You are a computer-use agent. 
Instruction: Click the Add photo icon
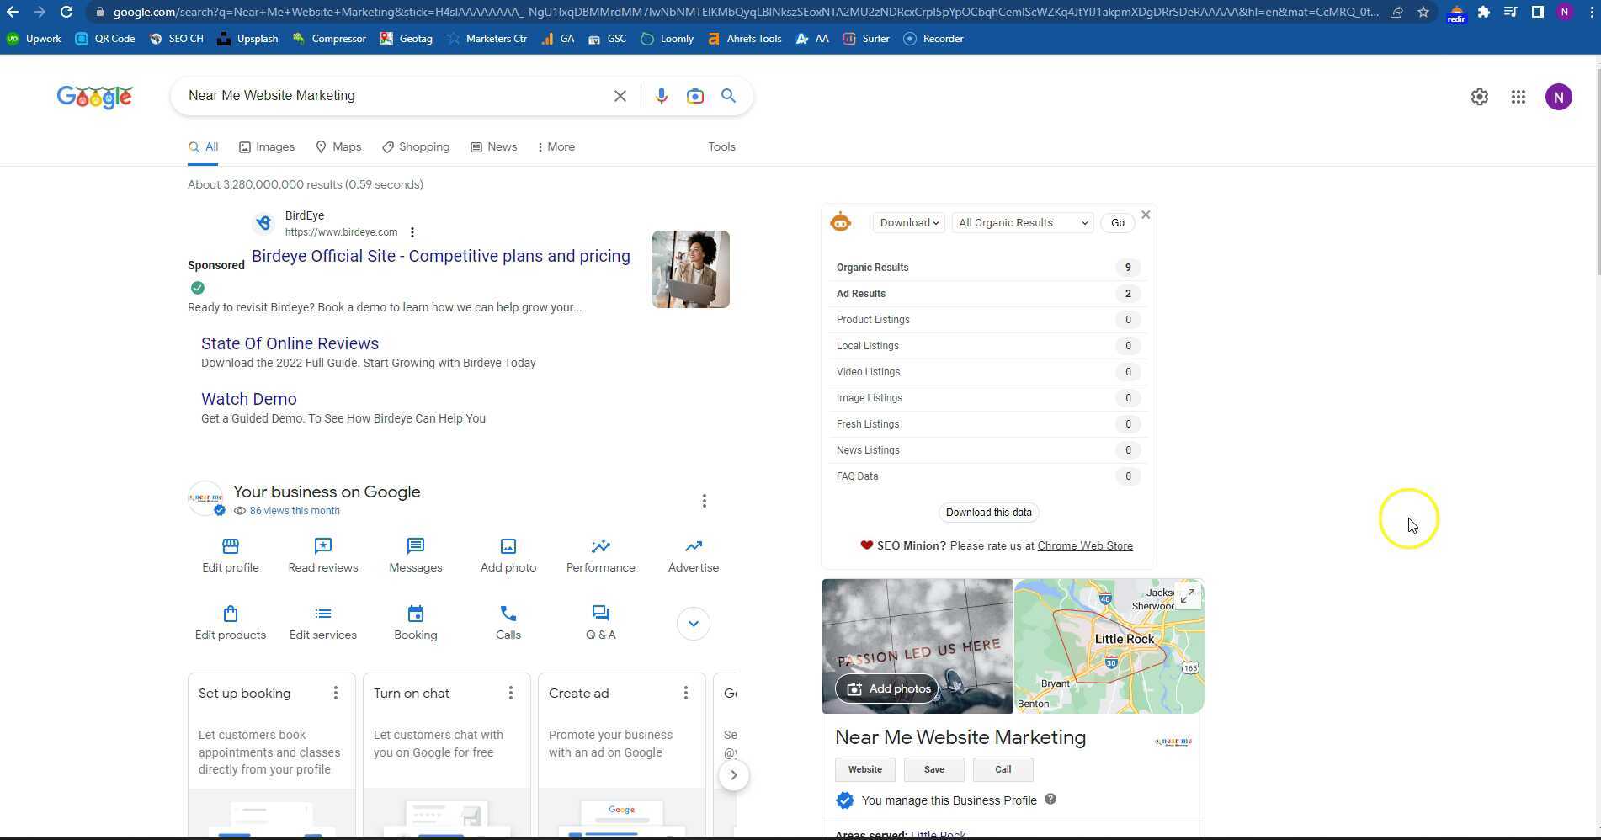coord(508,546)
